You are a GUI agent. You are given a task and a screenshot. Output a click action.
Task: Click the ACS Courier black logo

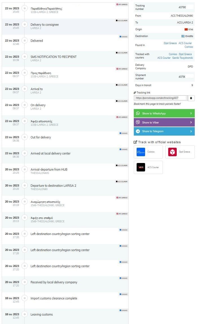tap(141, 167)
